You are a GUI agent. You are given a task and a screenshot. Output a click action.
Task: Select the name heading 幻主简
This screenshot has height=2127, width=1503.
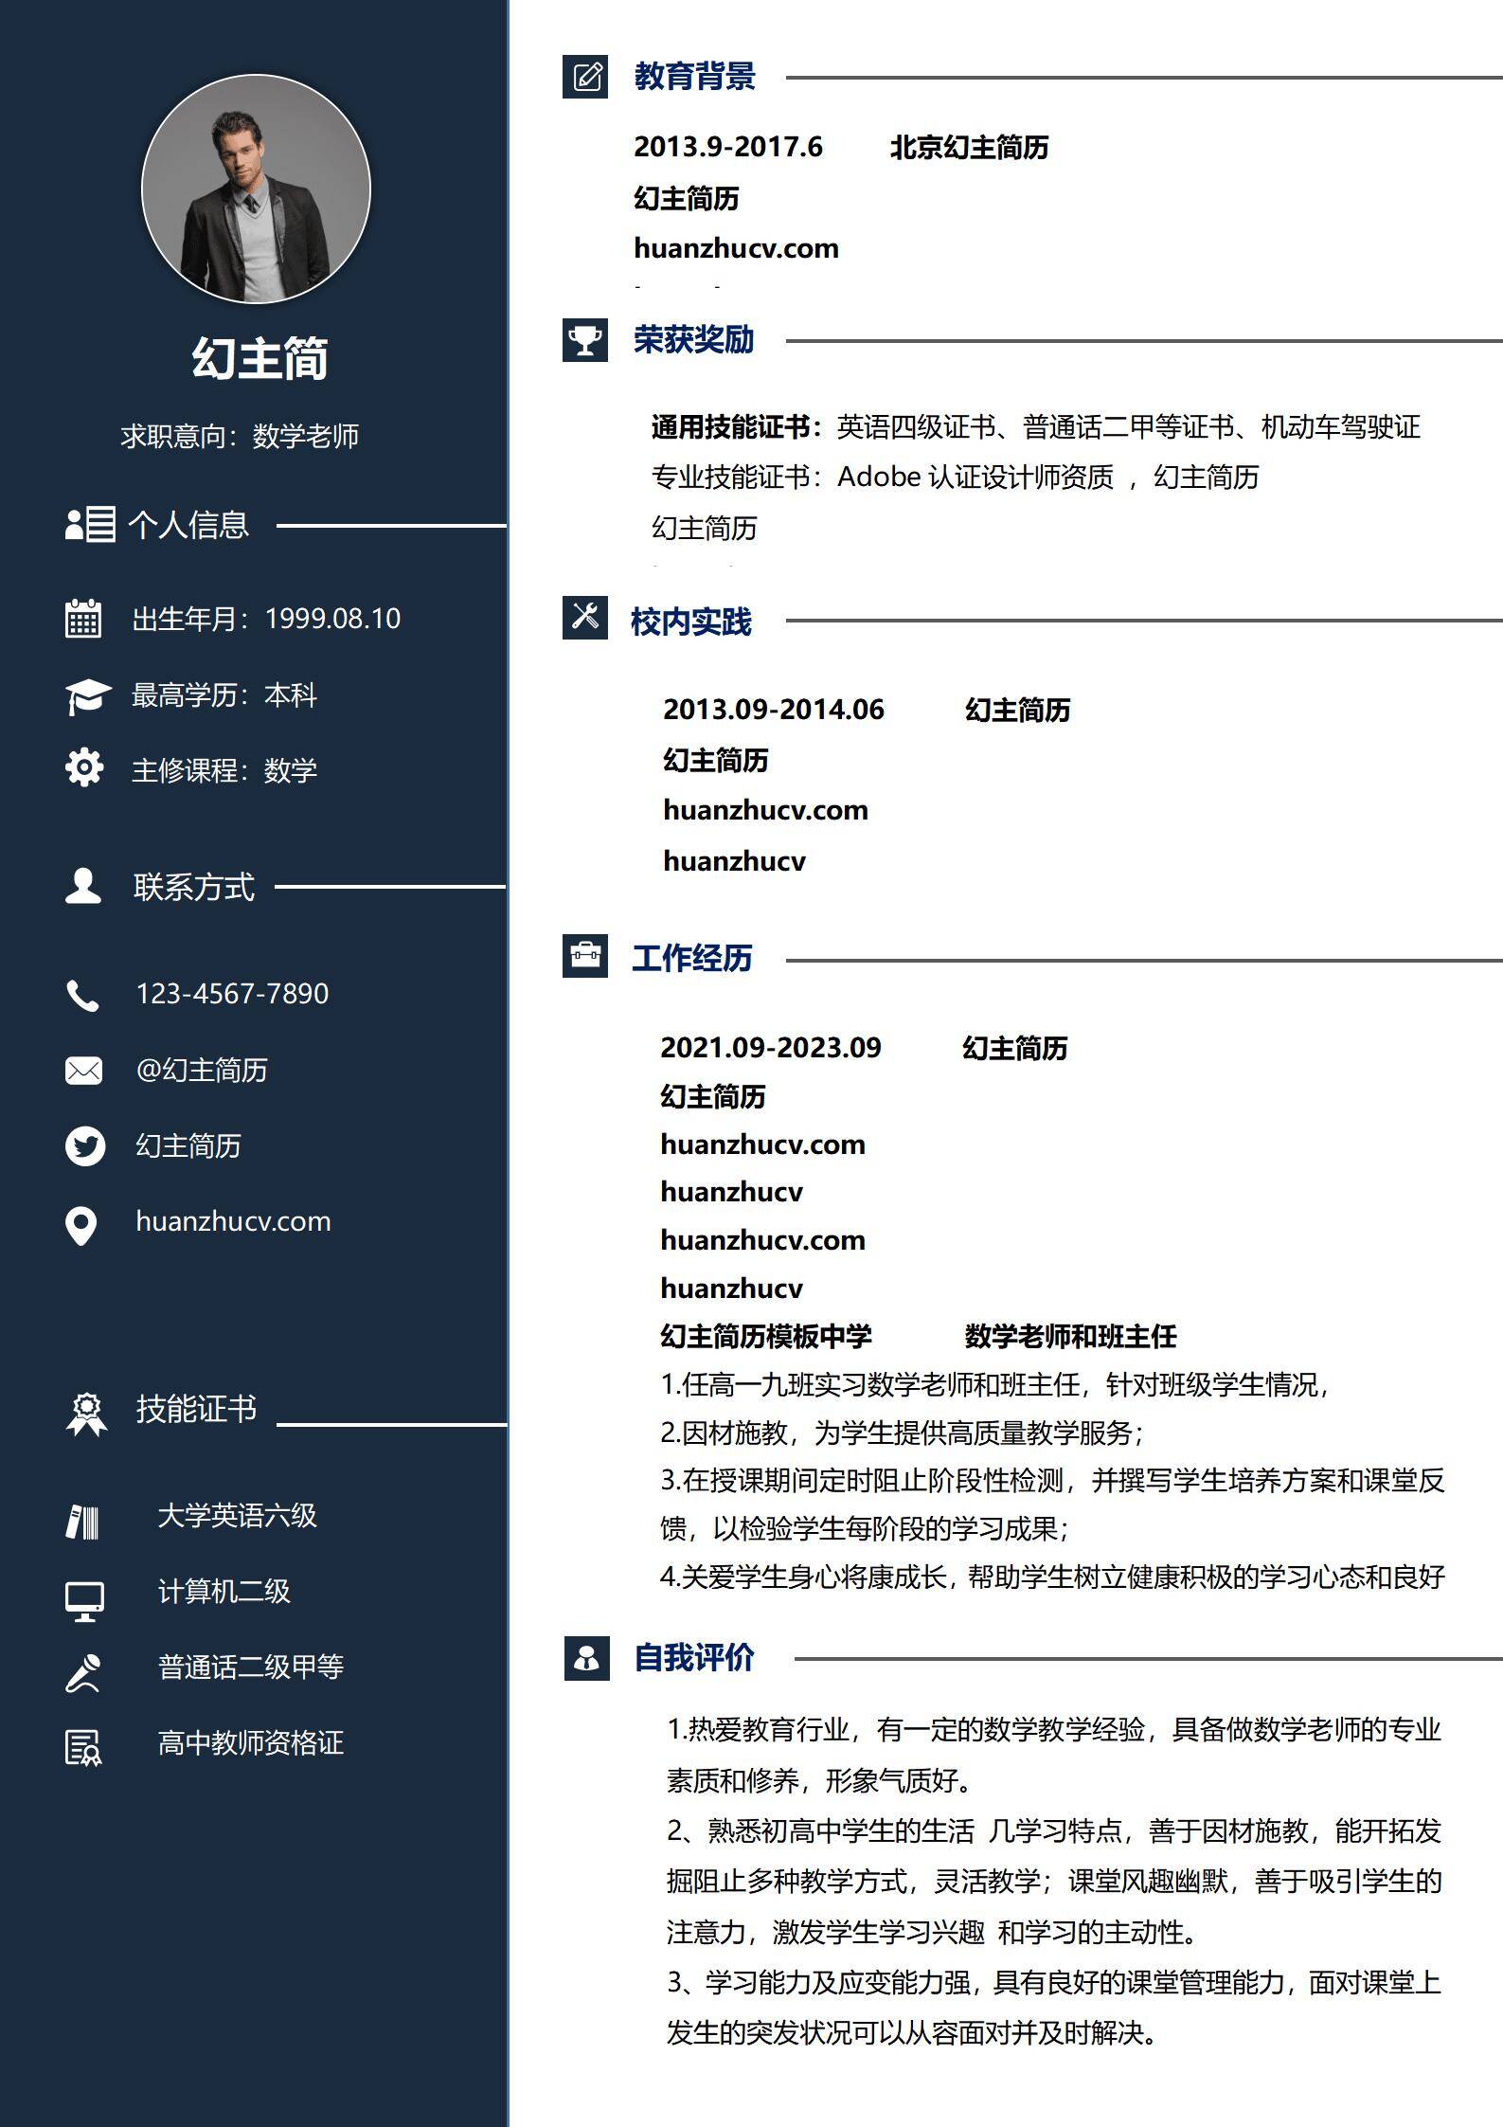click(x=259, y=358)
